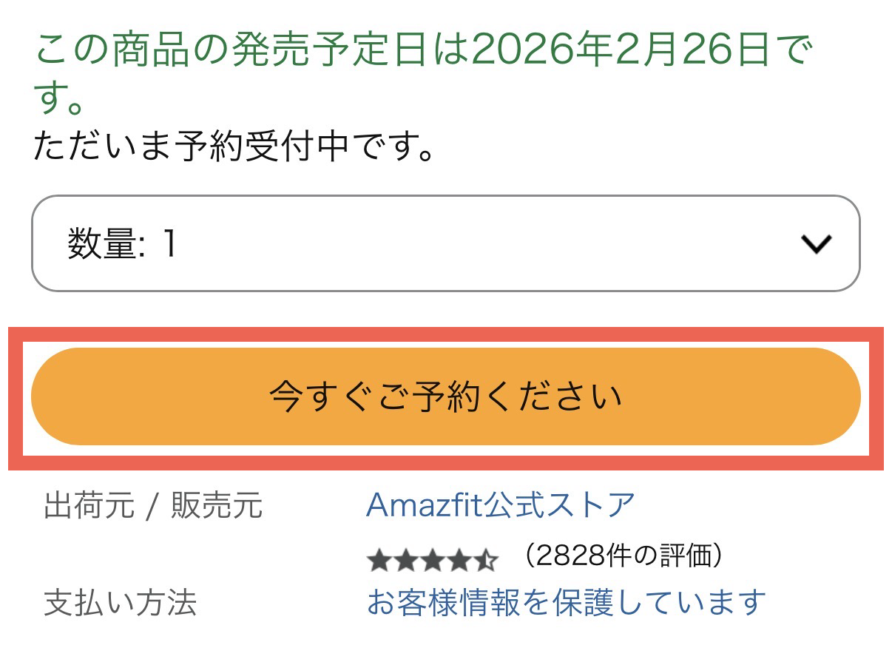Click the first star in the seller rating

coord(378,561)
